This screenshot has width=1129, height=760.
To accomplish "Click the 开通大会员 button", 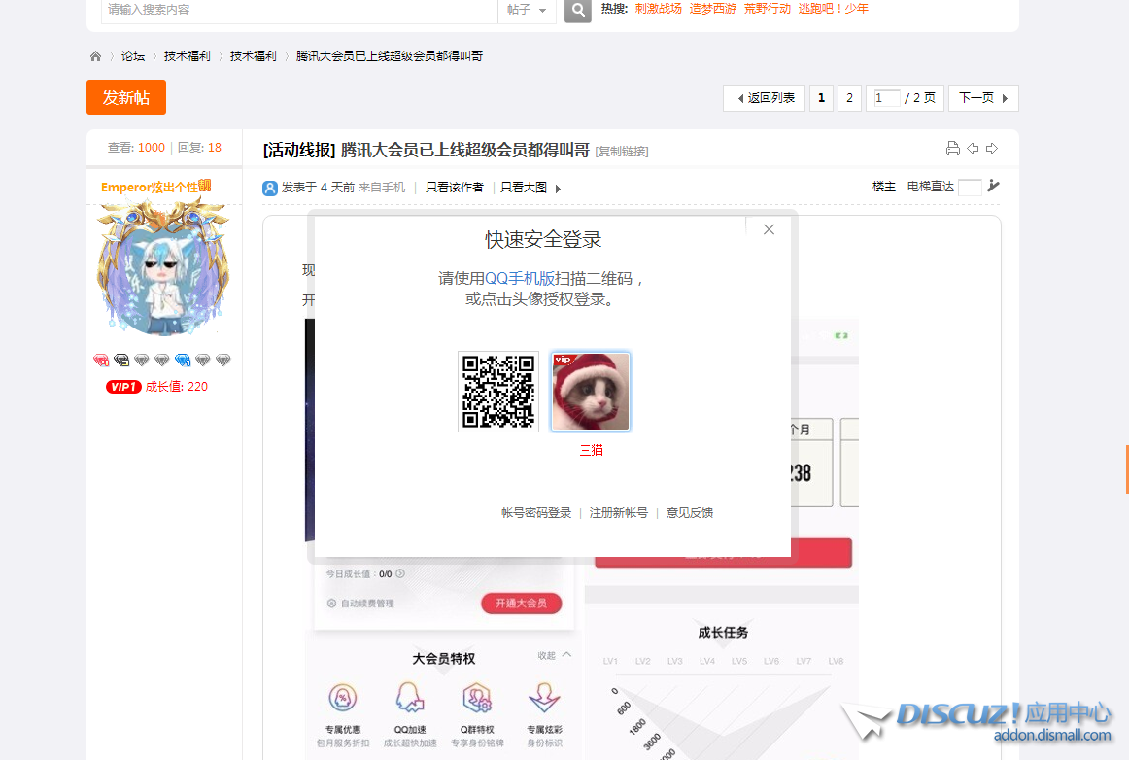I will pos(522,603).
